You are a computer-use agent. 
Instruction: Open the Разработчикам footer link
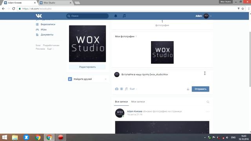click(x=51, y=45)
